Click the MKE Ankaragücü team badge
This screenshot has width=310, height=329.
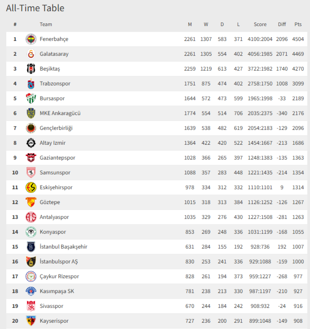click(x=31, y=114)
